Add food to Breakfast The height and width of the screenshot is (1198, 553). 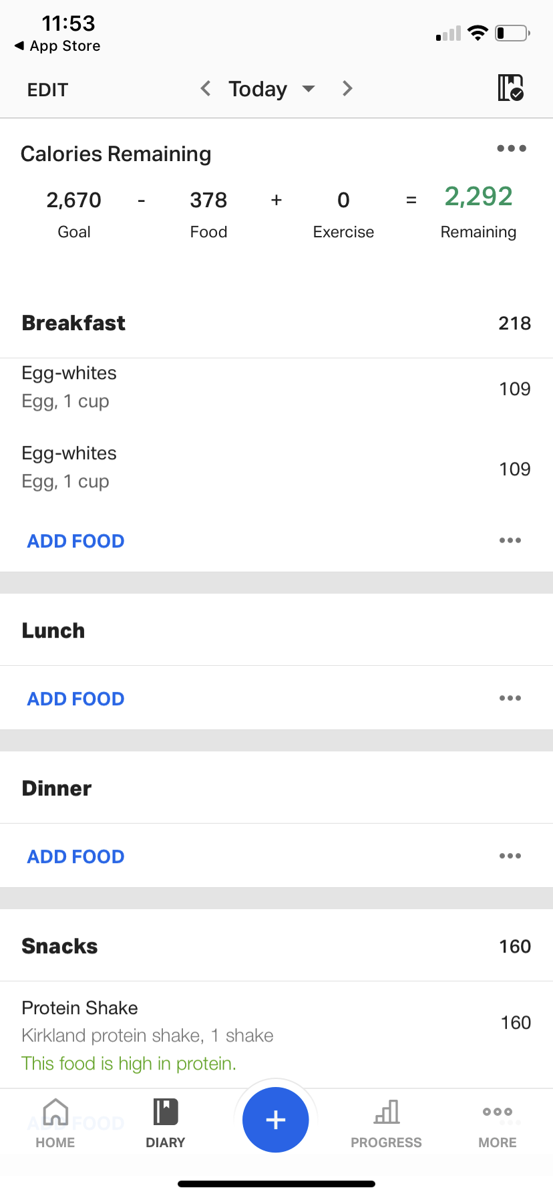point(75,541)
